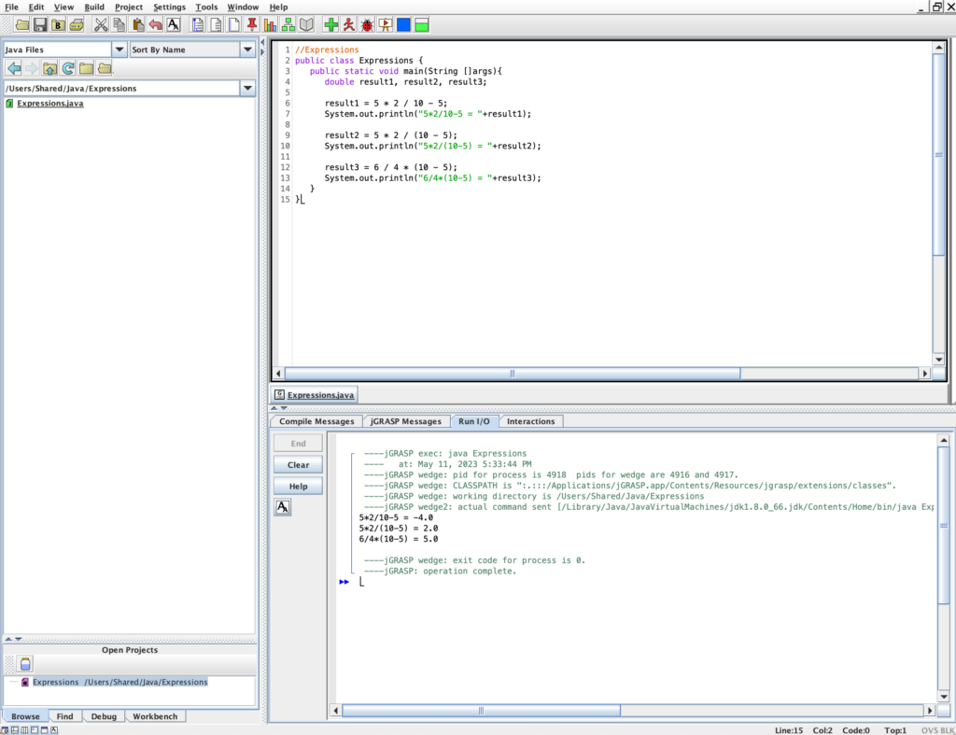Switch to the Interactions tab

[x=531, y=421]
